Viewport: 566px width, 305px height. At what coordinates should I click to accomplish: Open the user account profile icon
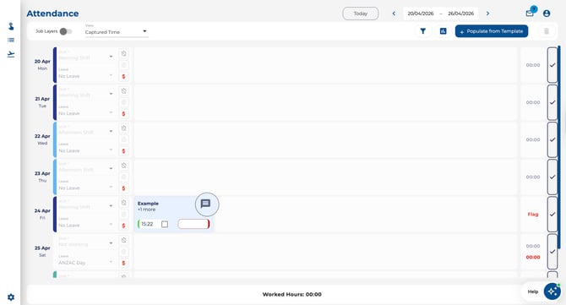click(547, 14)
